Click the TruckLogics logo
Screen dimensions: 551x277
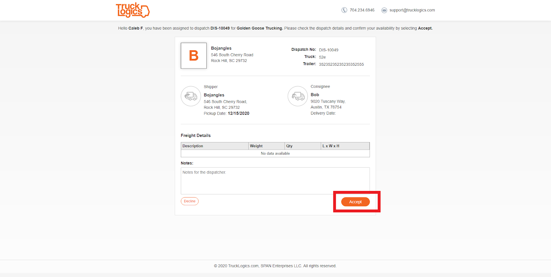133,10
